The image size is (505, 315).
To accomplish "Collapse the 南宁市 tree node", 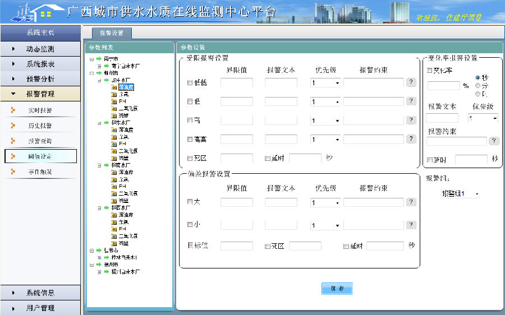I will pyautogui.click(x=91, y=59).
